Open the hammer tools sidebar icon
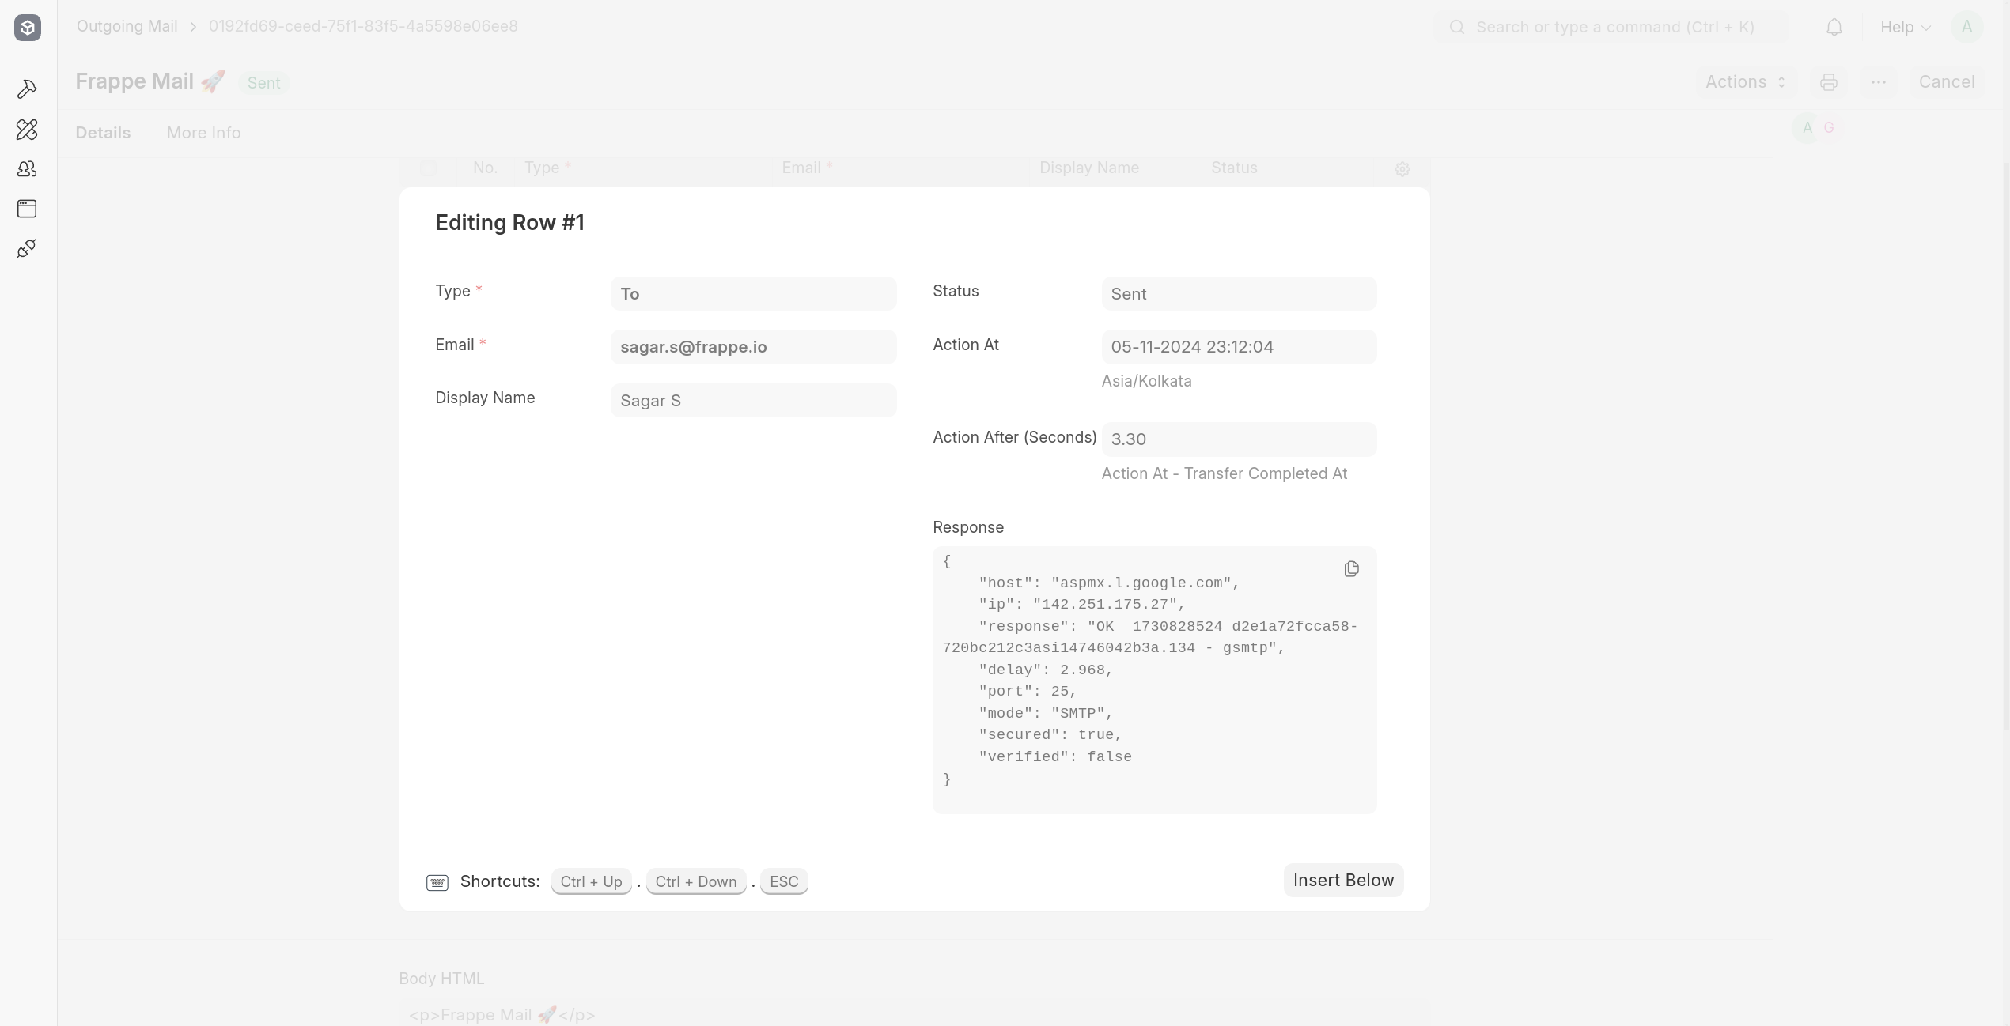 [x=27, y=89]
